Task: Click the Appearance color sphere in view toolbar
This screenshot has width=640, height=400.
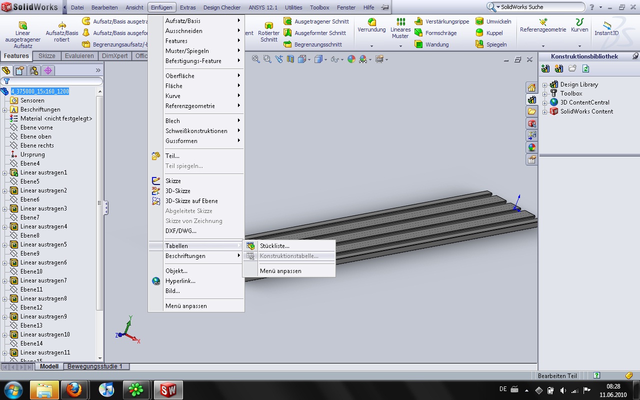Action: click(x=351, y=59)
